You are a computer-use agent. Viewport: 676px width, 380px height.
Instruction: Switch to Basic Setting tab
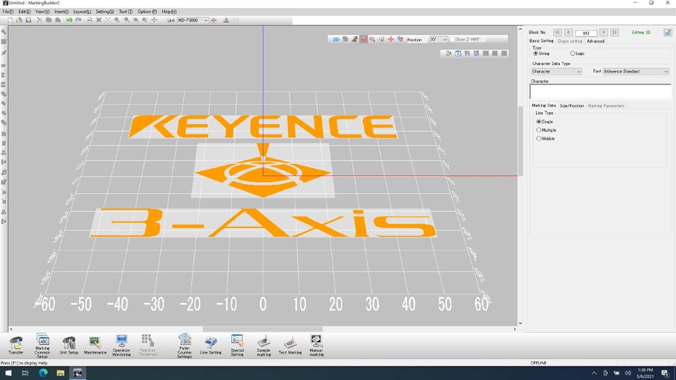pos(541,41)
